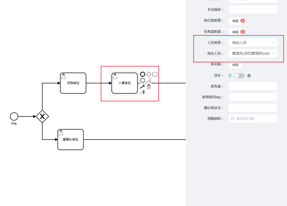Toggle the 异步 async switch
This screenshot has width=287, height=206.
tap(239, 76)
